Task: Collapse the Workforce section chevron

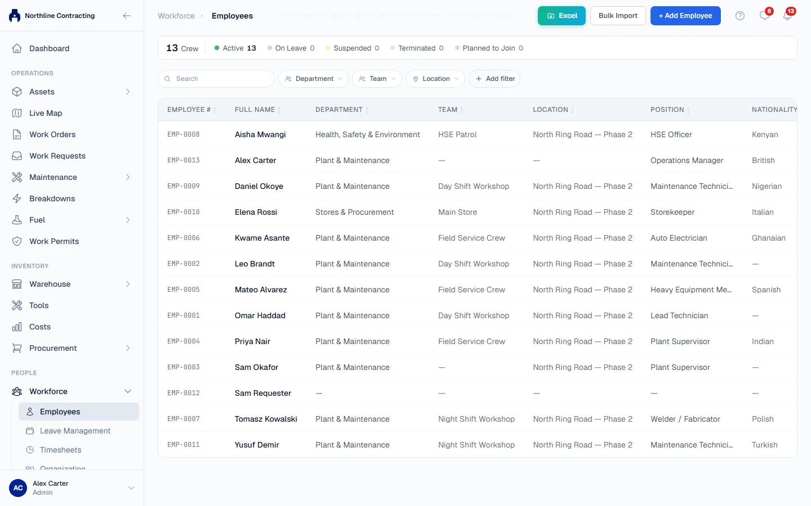Action: (128, 391)
